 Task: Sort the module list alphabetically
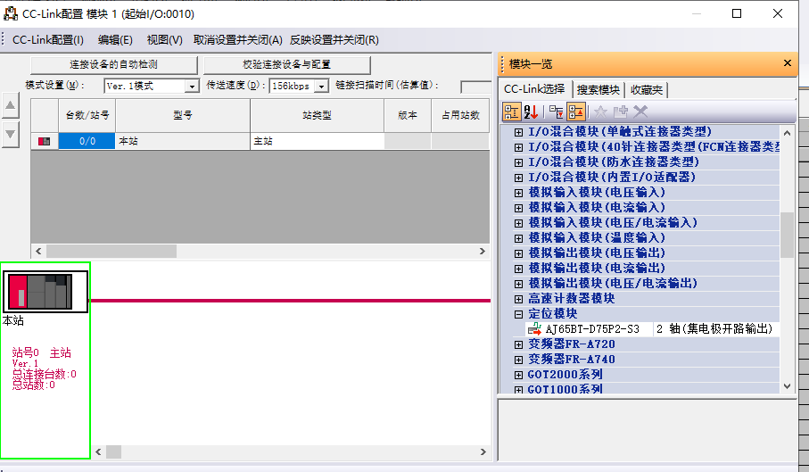[x=531, y=112]
